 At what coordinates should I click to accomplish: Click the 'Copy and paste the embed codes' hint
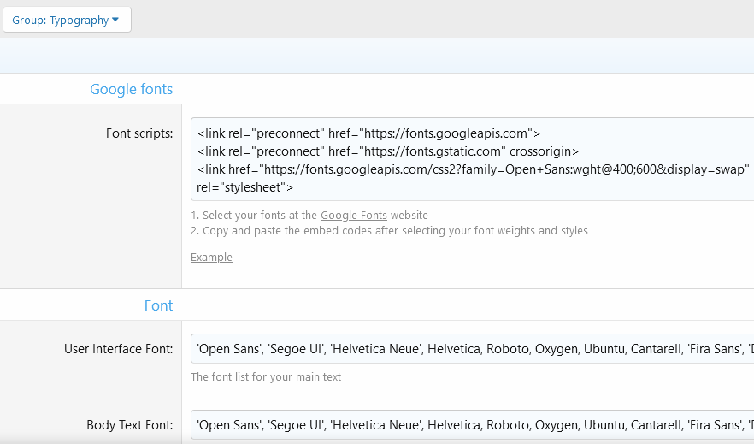[x=389, y=231]
